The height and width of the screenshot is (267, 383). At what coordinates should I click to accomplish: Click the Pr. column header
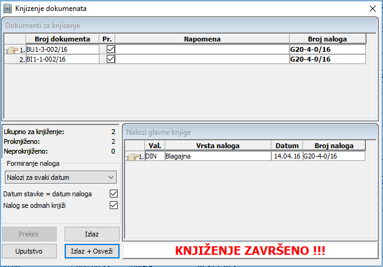coord(107,39)
